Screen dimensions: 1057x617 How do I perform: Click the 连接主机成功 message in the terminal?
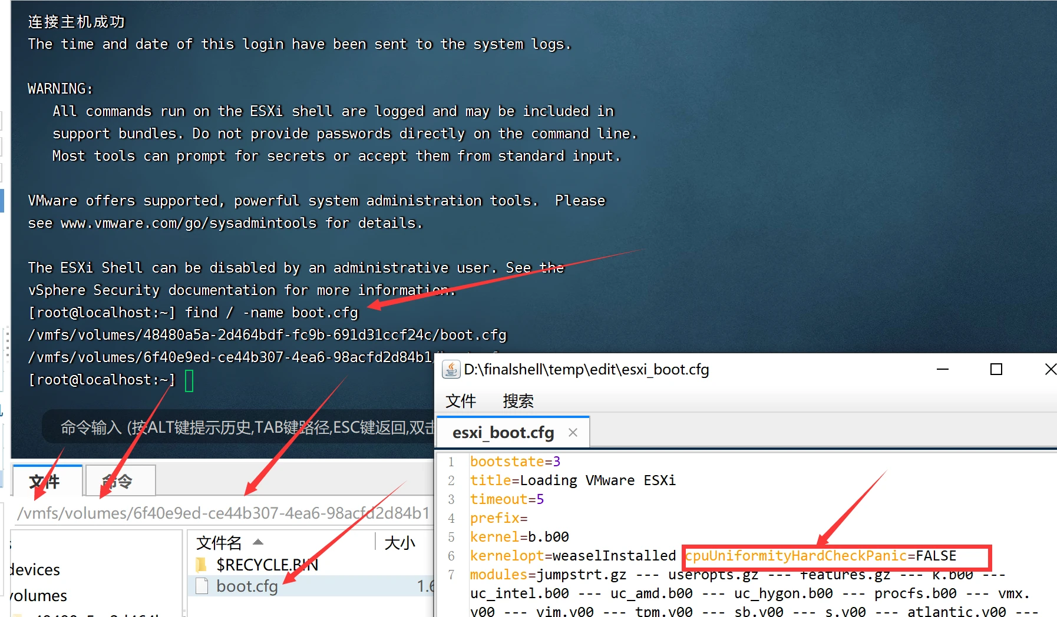tap(77, 22)
